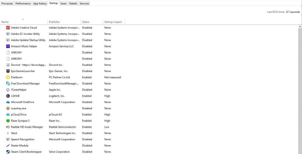Image resolution: width=302 pixels, height=154 pixels.
Task: Click the Adobe Creative Cloud icon
Action: pyautogui.click(x=8, y=28)
